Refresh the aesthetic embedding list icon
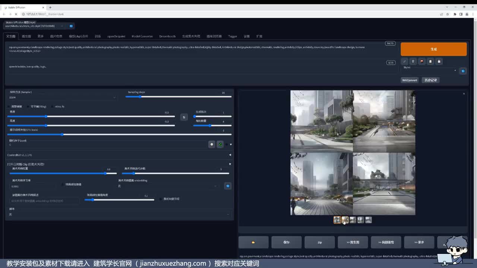 [228, 186]
